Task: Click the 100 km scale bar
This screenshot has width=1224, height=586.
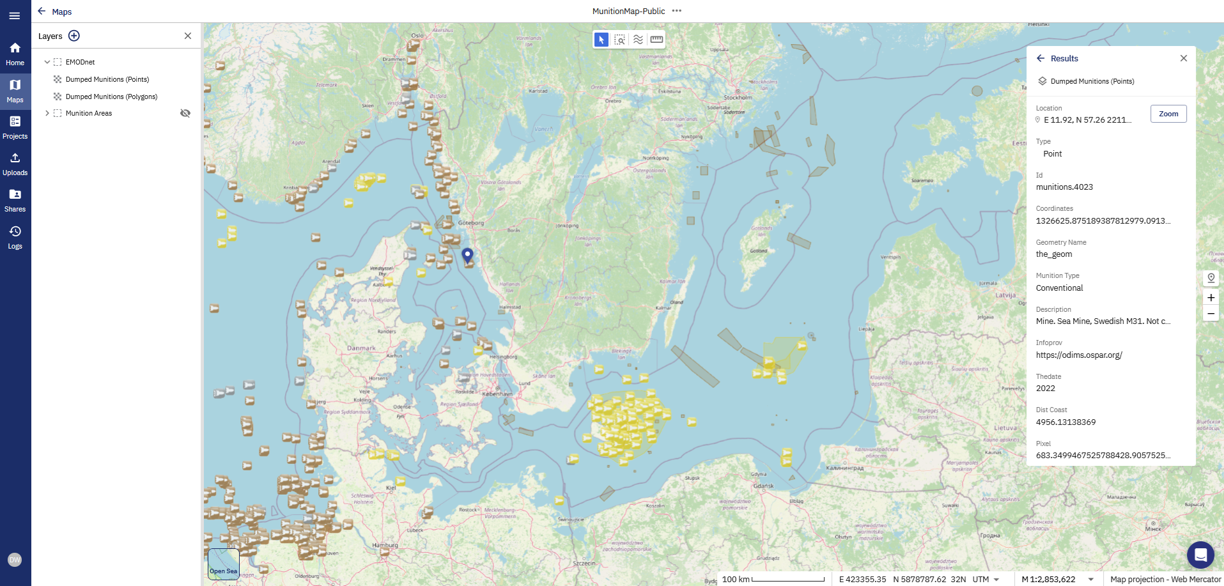Action: point(773,580)
